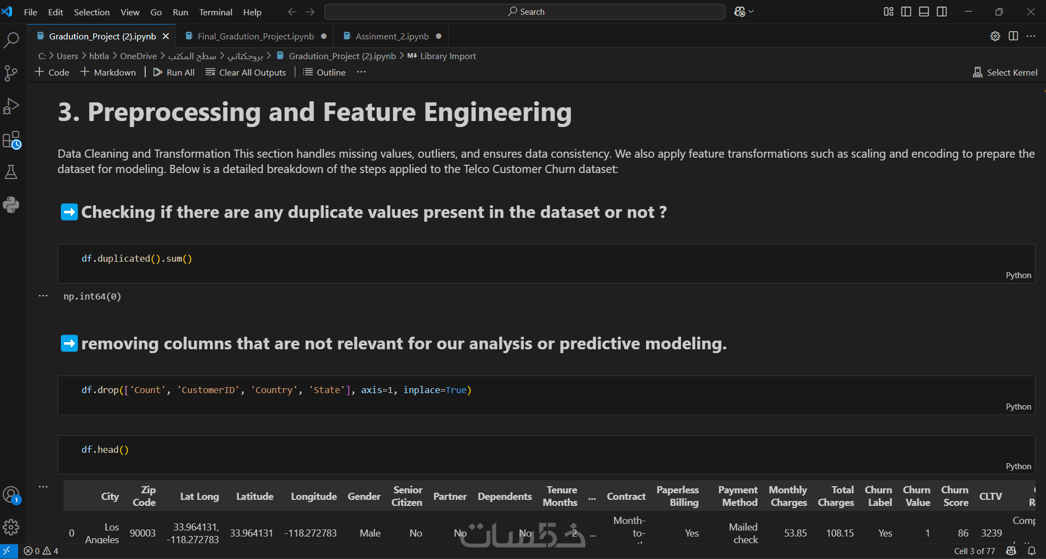Open the Accounts menu icon
Viewport: 1046px width, 559px height.
tap(11, 495)
